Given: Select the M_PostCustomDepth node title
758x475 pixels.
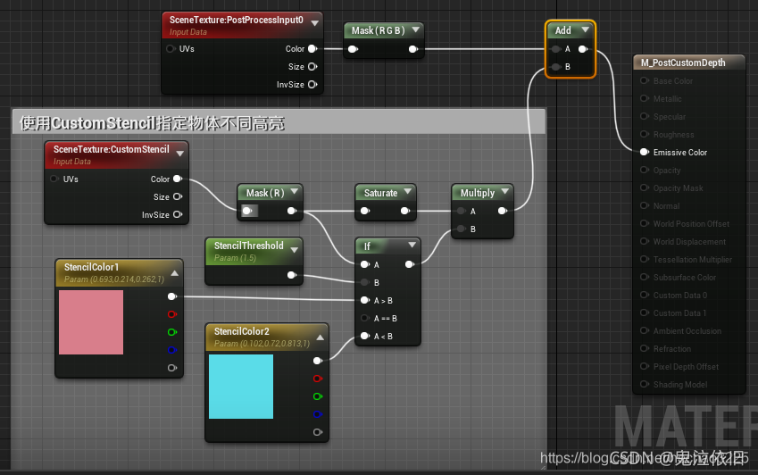Looking at the screenshot, I should pos(683,62).
